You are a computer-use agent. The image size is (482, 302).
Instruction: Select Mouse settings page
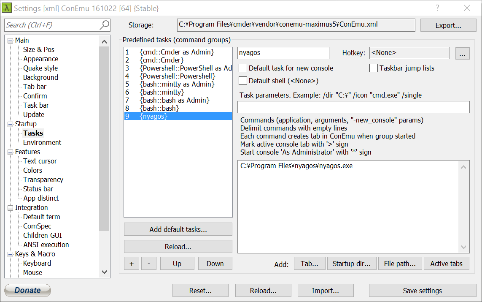click(32, 272)
